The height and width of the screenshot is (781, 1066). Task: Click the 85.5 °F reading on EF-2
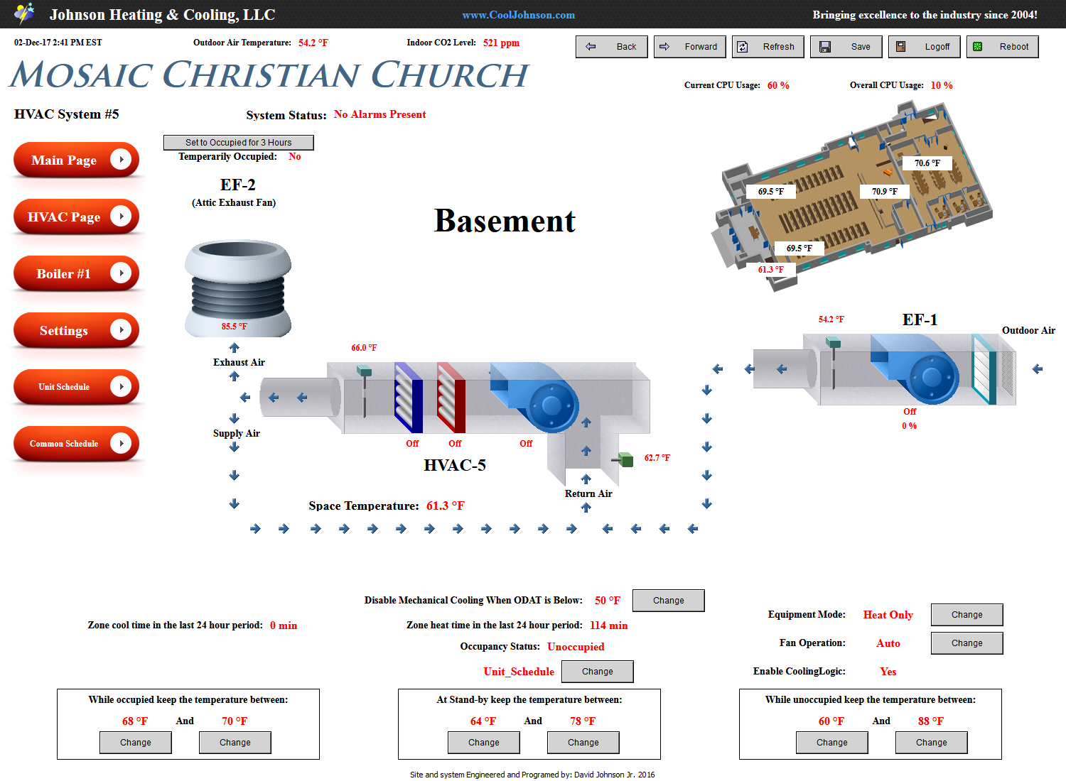point(234,327)
